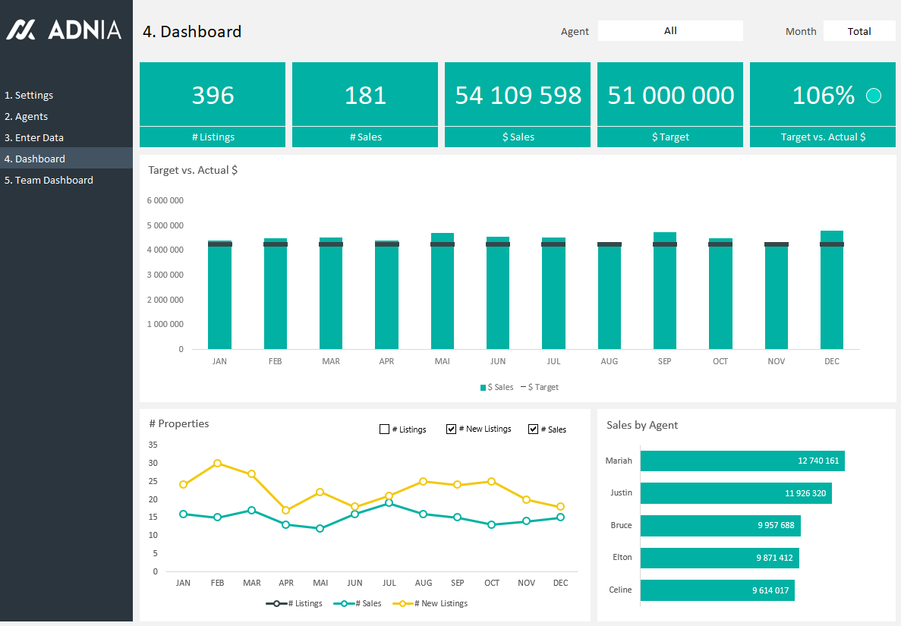This screenshot has height=626, width=901.
Task: Click the $ Sales legend marker
Action: 483,388
